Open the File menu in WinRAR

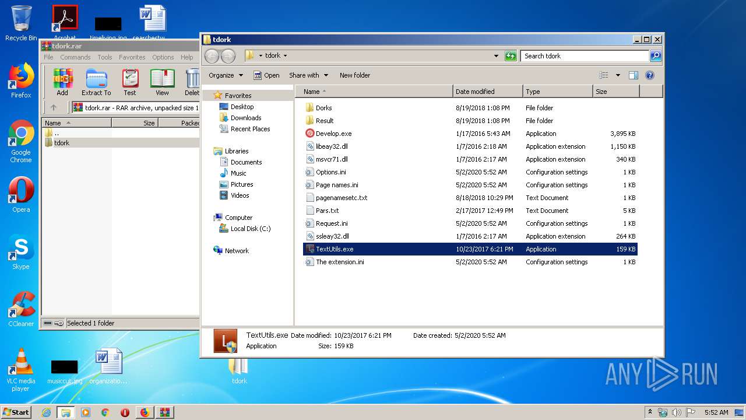pos(48,57)
